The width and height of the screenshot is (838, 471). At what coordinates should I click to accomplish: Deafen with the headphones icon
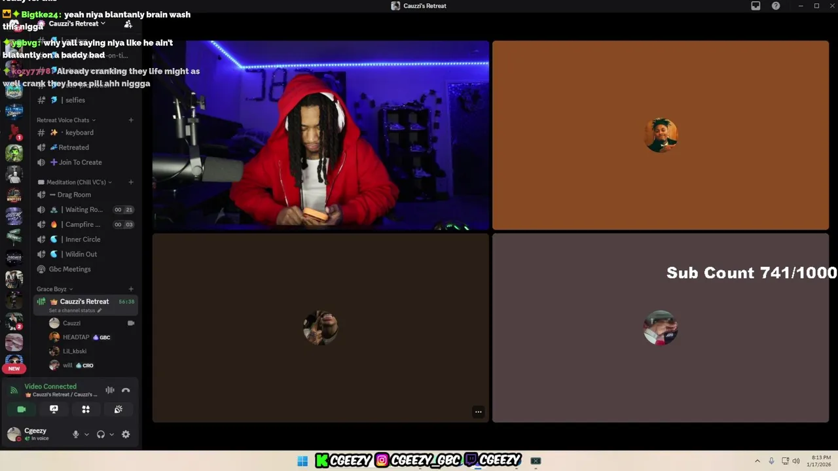click(x=101, y=434)
